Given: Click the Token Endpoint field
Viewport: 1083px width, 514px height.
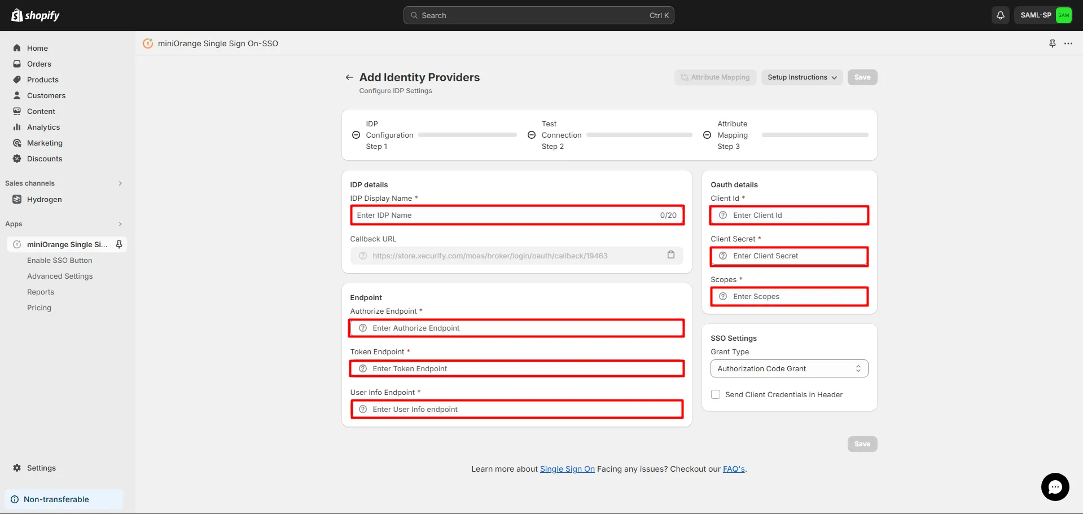Looking at the screenshot, I should point(517,368).
